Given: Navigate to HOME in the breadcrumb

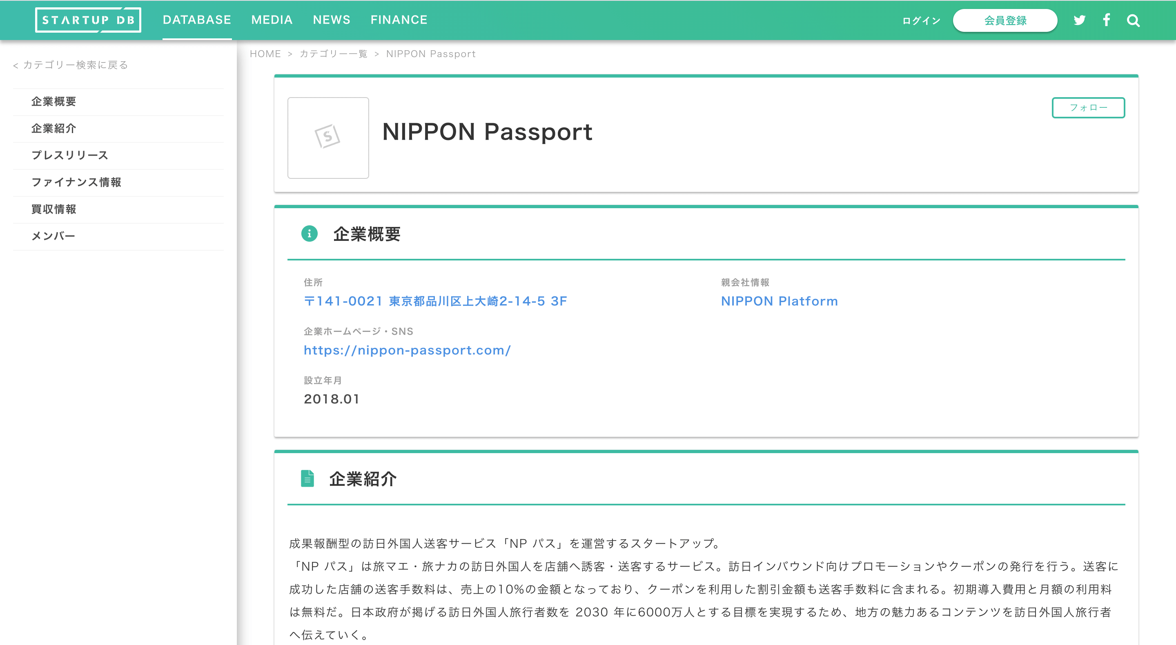Looking at the screenshot, I should tap(265, 53).
